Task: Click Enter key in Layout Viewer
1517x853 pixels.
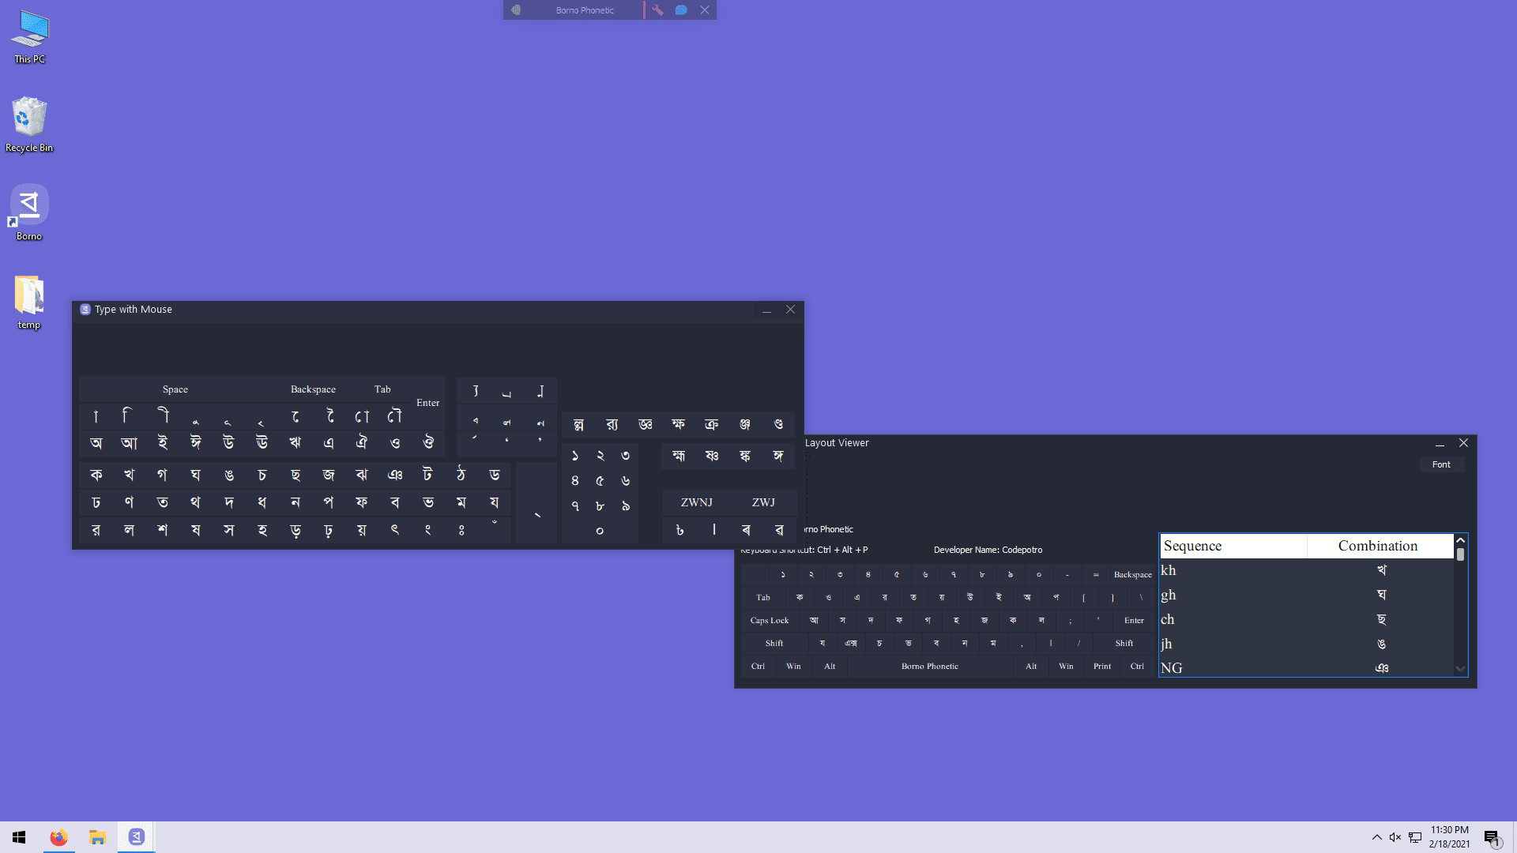Action: (1134, 621)
